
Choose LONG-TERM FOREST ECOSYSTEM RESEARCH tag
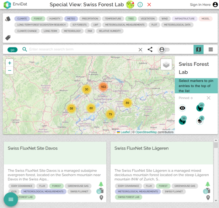41,25
